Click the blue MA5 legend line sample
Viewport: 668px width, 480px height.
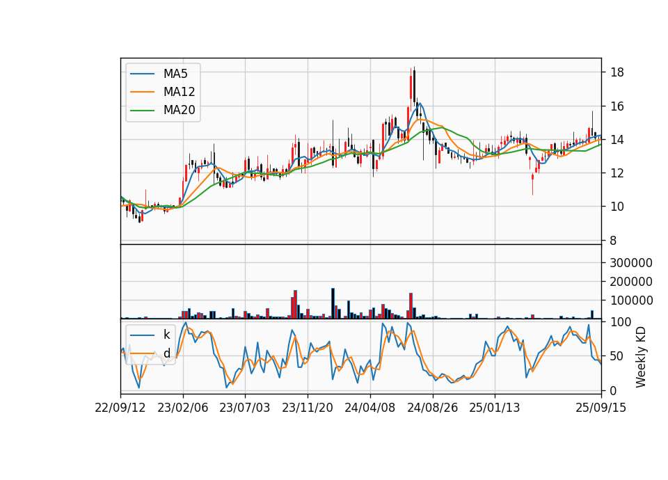click(x=142, y=74)
